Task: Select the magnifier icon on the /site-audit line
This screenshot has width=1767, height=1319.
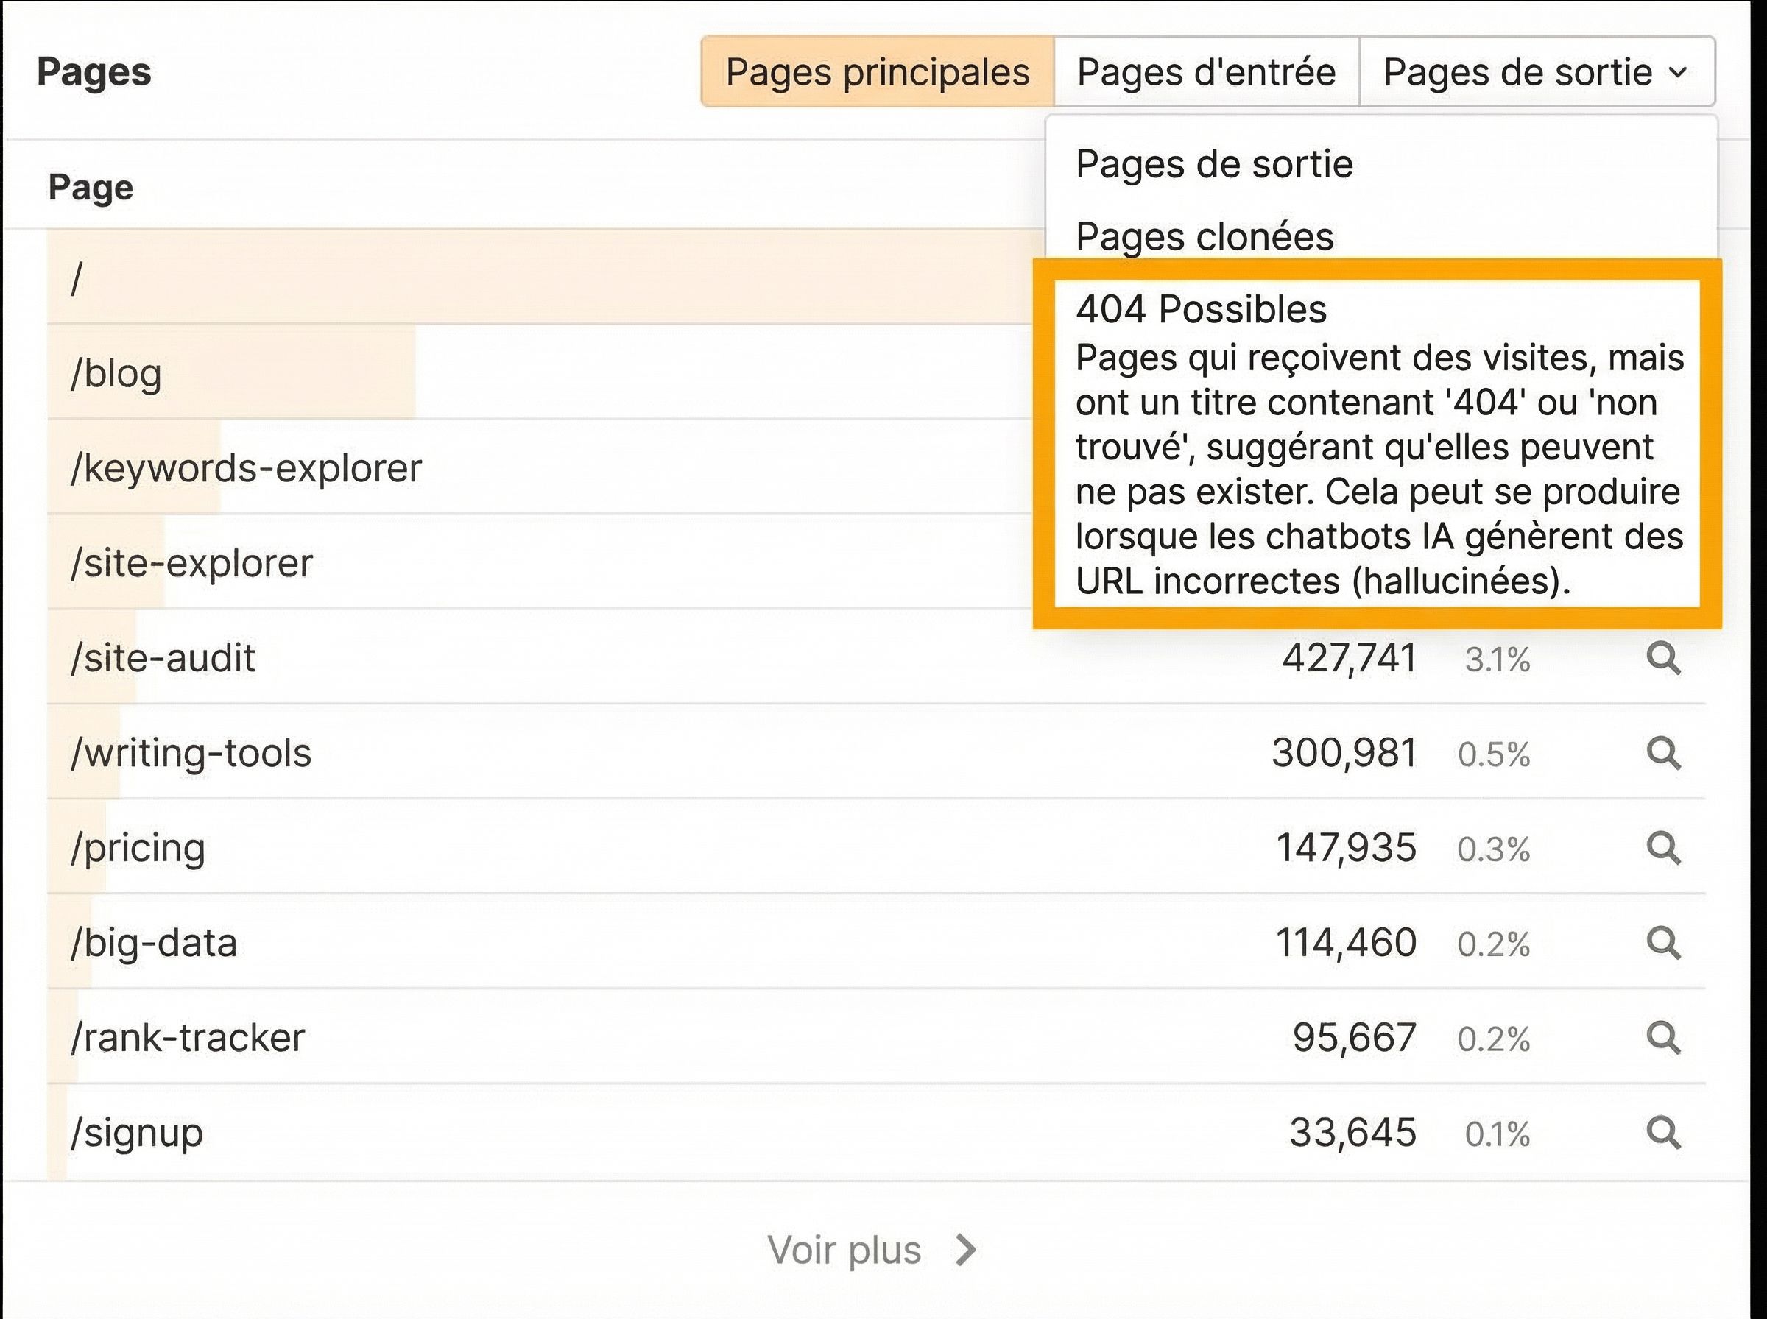Action: 1665,658
